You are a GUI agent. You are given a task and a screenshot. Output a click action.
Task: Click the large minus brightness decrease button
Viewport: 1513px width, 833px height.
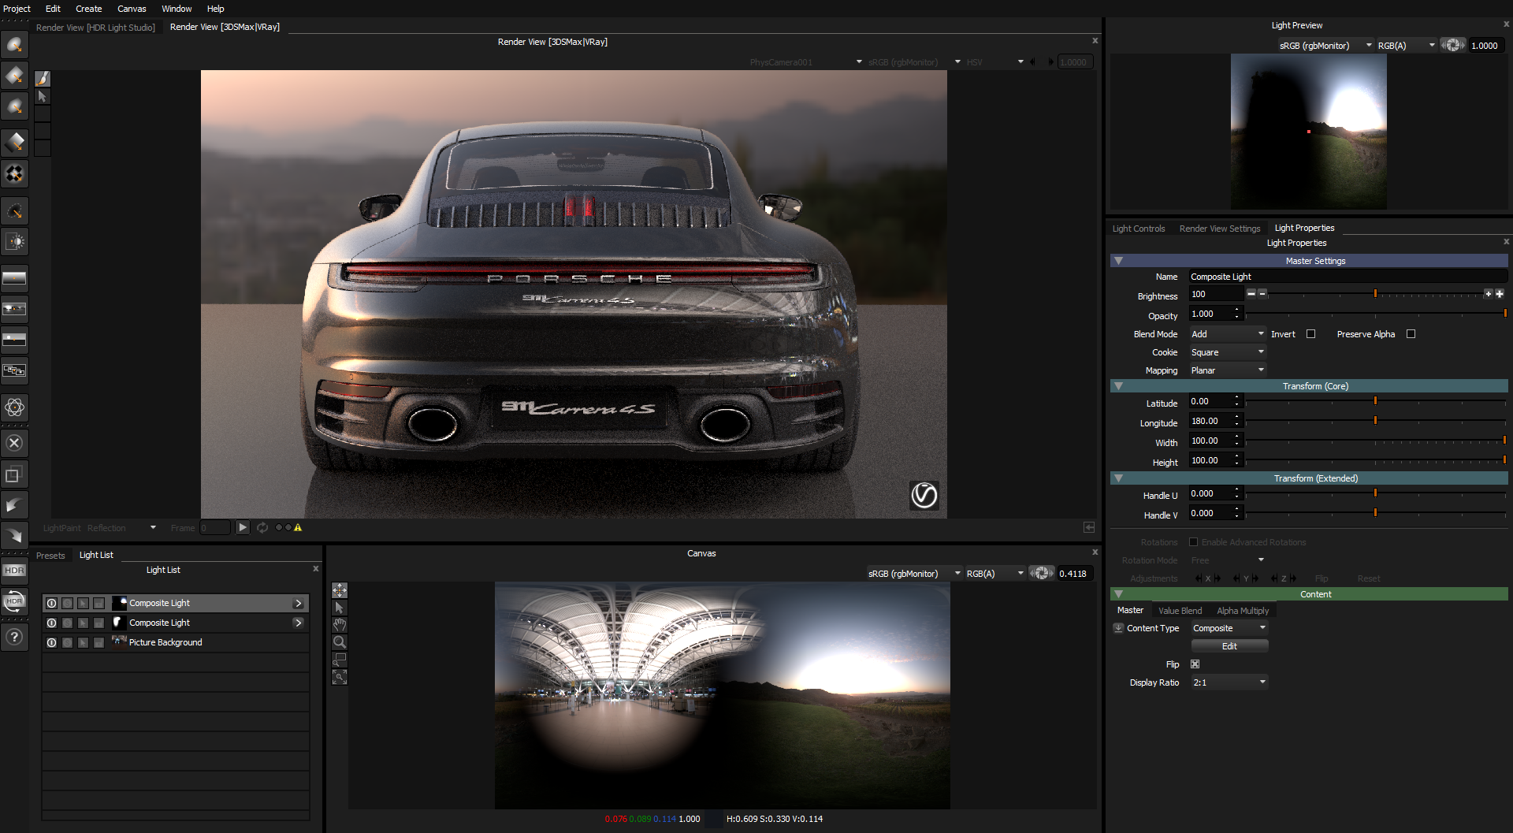tap(1251, 294)
